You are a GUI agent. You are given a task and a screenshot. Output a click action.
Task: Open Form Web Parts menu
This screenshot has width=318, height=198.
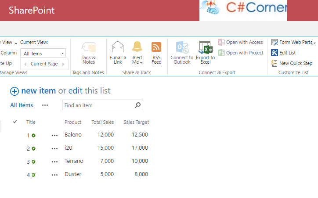pyautogui.click(x=293, y=42)
